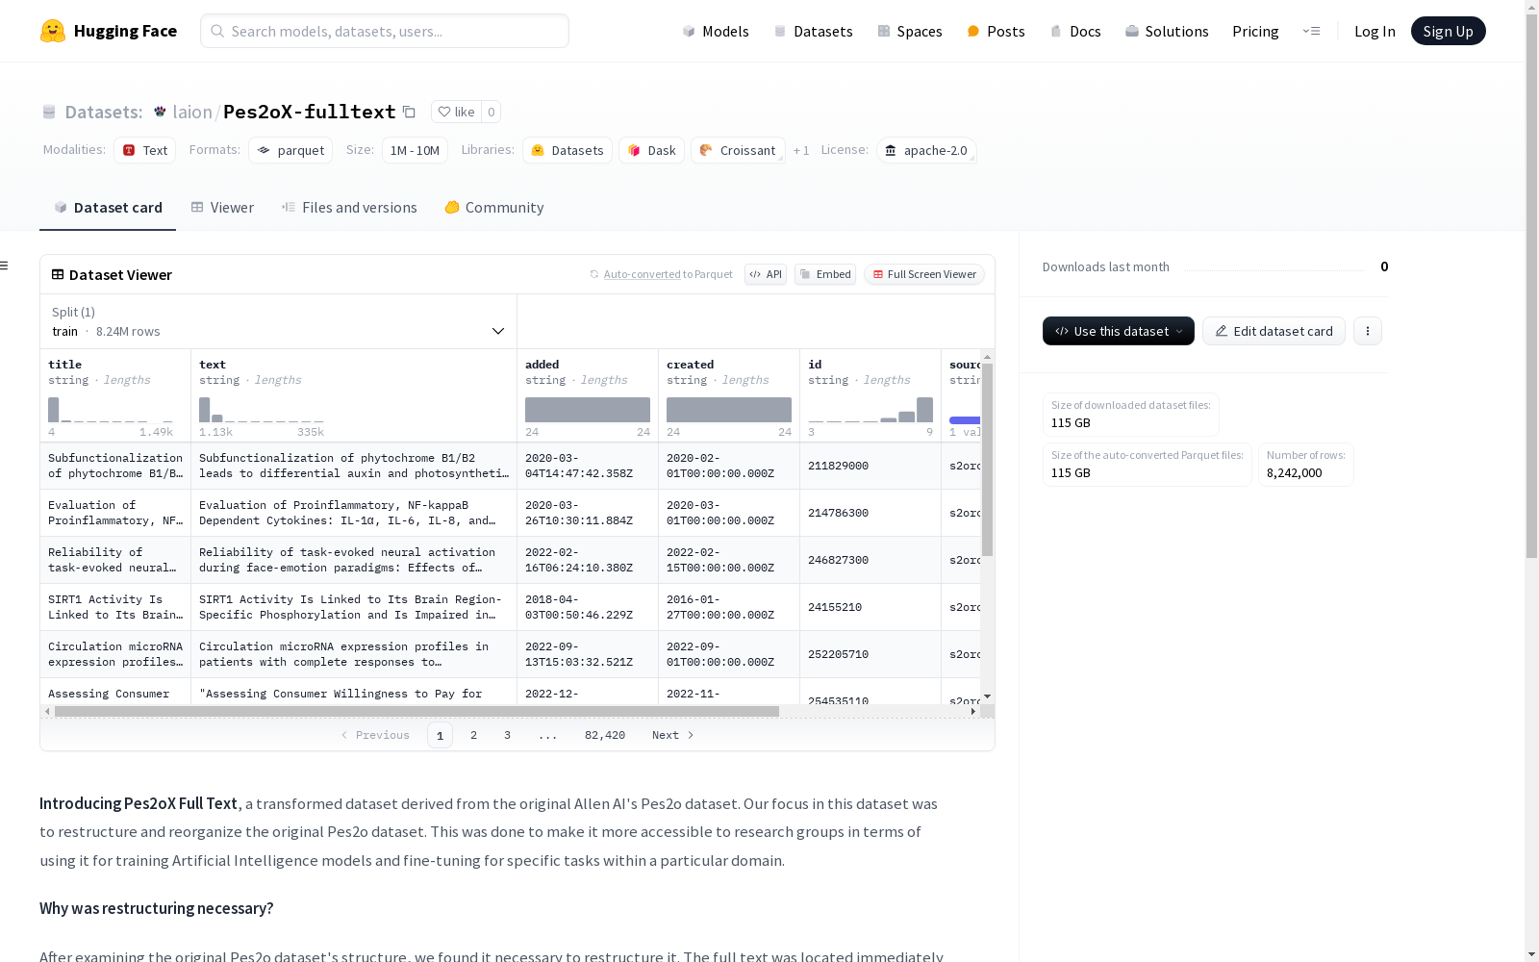This screenshot has height=962, width=1539.
Task: Click cell with id 24155210
Action: click(x=870, y=607)
